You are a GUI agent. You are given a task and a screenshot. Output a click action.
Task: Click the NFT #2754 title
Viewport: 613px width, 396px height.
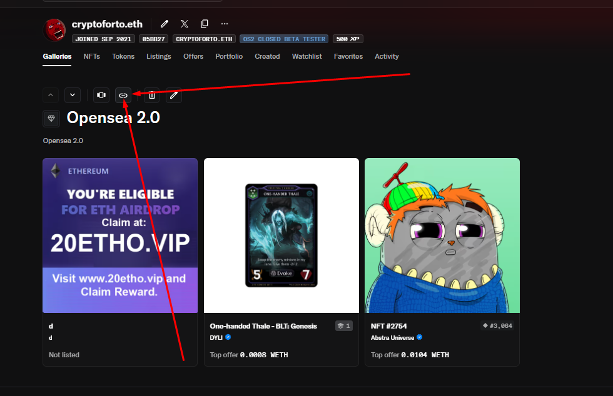389,326
